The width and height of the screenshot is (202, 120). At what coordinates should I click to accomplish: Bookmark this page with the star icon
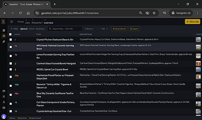click(154, 13)
